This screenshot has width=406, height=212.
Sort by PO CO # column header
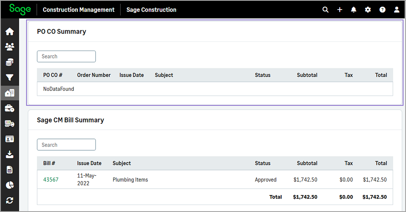[53, 75]
